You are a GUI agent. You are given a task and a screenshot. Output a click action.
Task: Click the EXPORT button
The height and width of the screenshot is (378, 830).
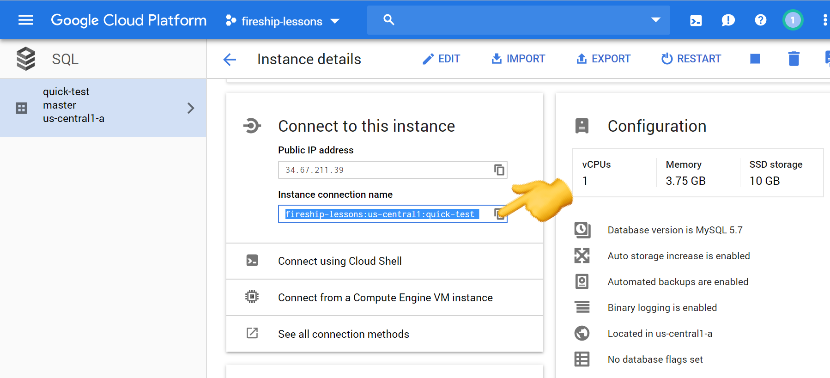603,59
